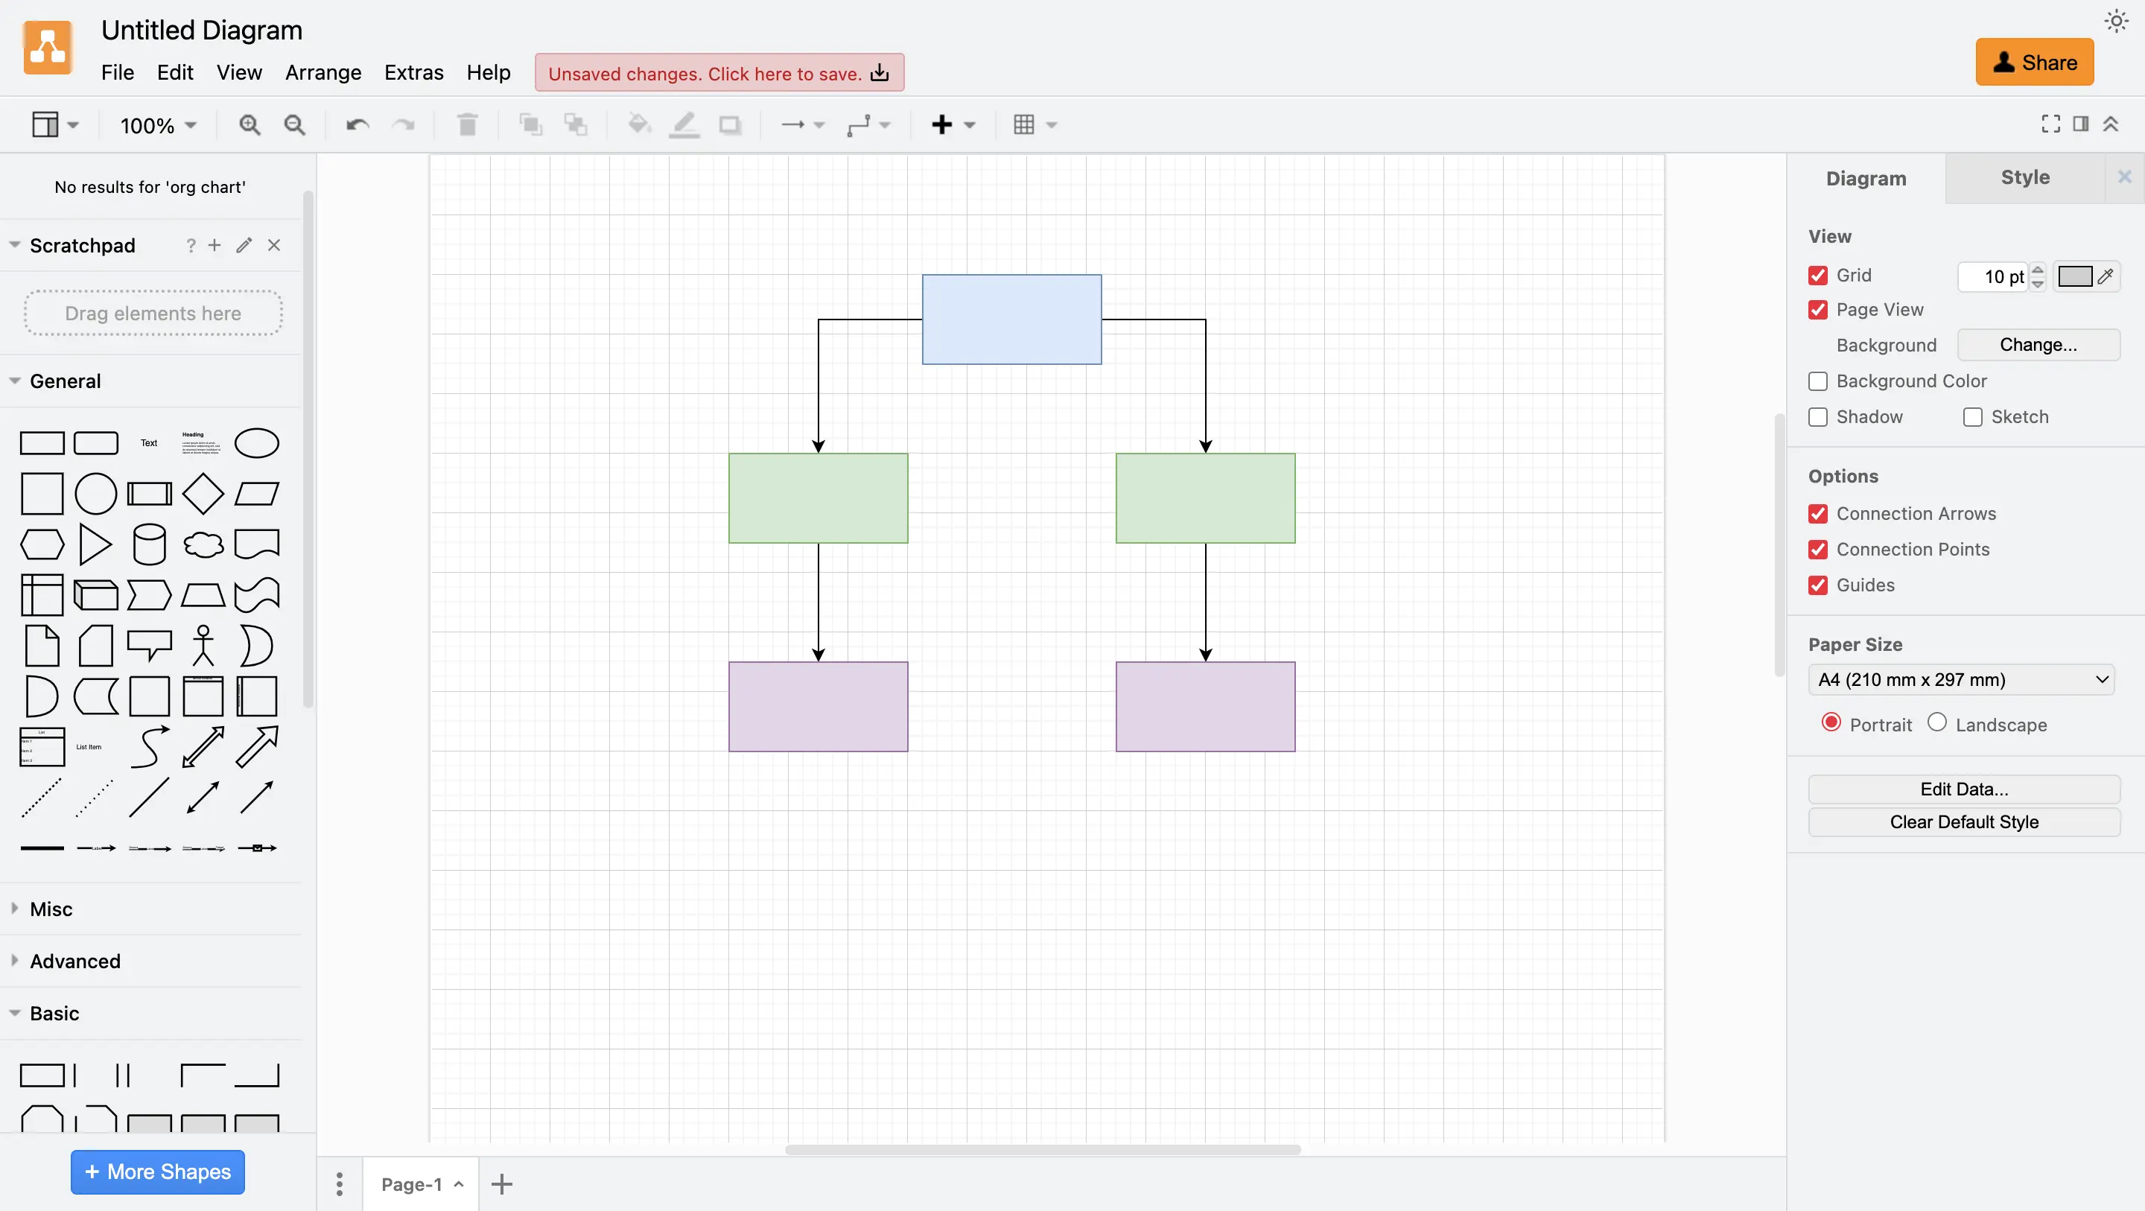The height and width of the screenshot is (1211, 2145).
Task: Click the fill color bucket icon
Action: 639,125
